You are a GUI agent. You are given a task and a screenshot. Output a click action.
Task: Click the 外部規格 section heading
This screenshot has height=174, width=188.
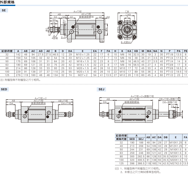(x=7, y=2)
